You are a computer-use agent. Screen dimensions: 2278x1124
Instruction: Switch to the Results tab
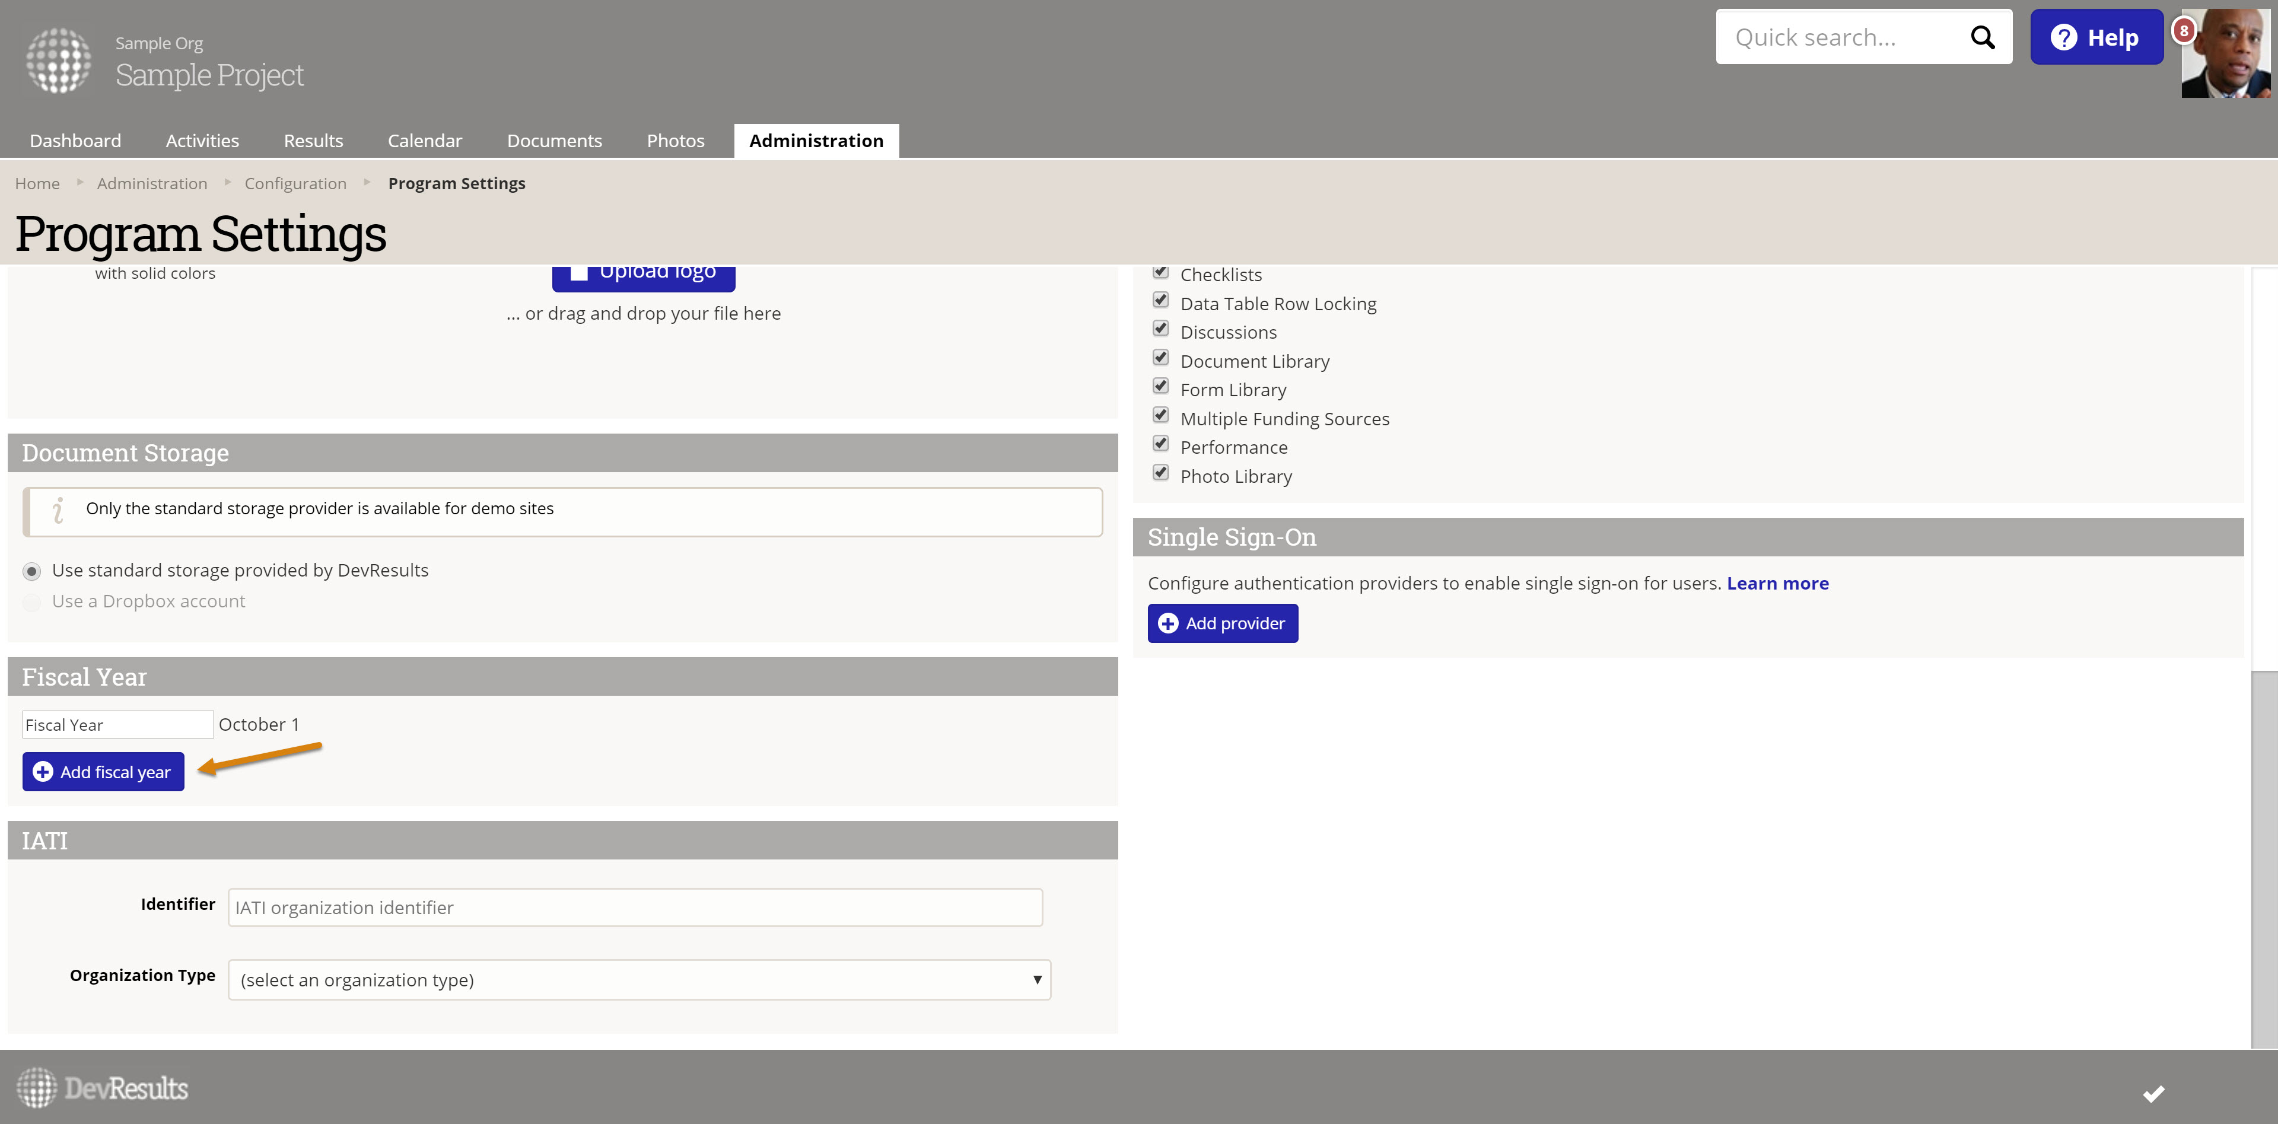313,141
